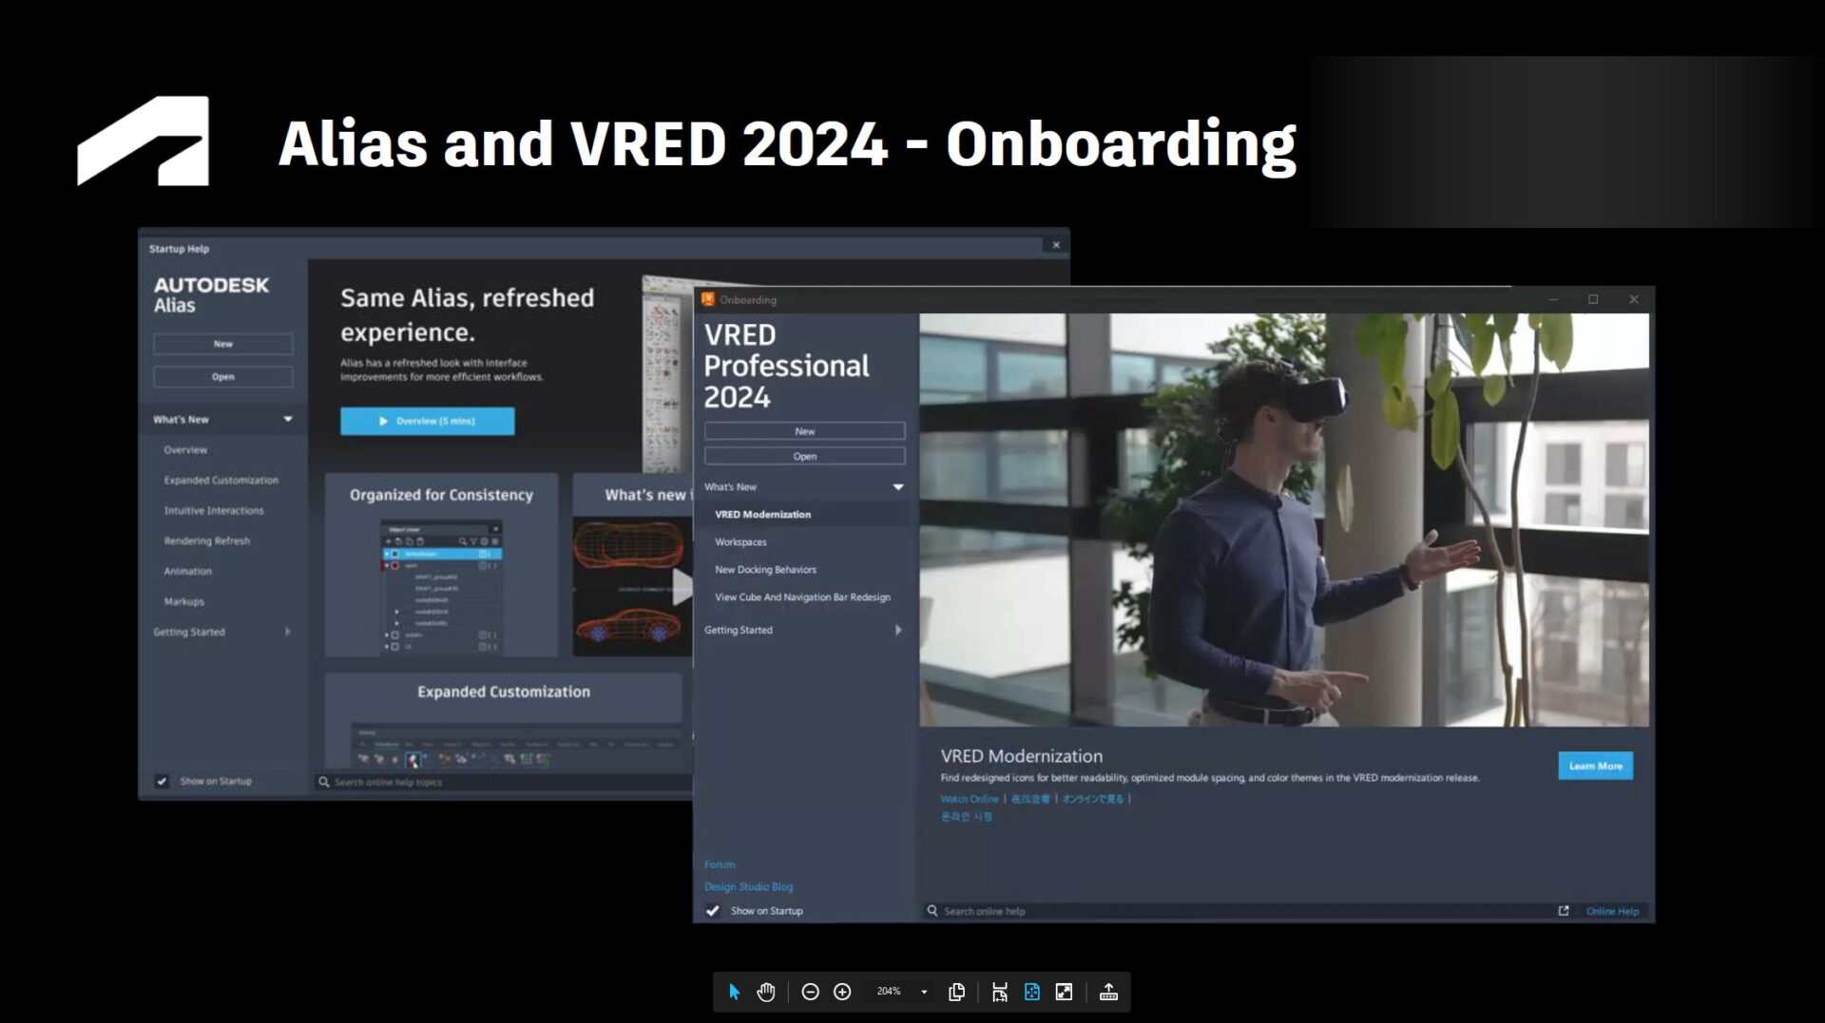
Task: Click the upload icon at the toolbar end
Action: (1108, 992)
